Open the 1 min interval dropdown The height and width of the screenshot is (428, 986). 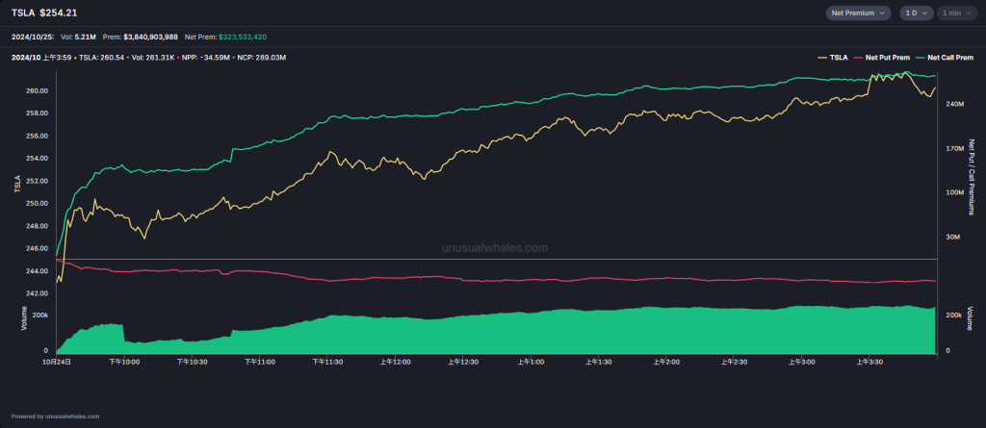click(x=957, y=13)
